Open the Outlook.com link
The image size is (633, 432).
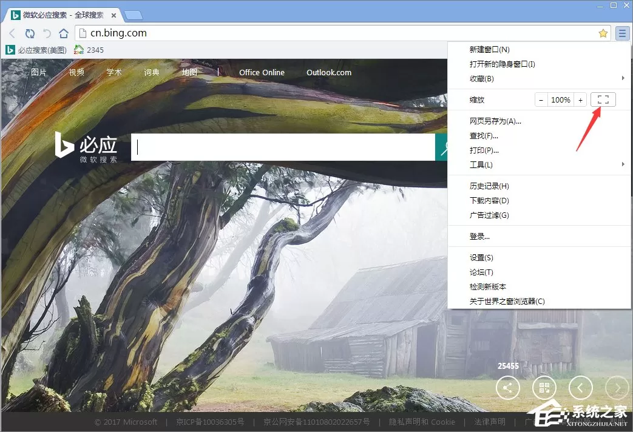click(x=329, y=72)
